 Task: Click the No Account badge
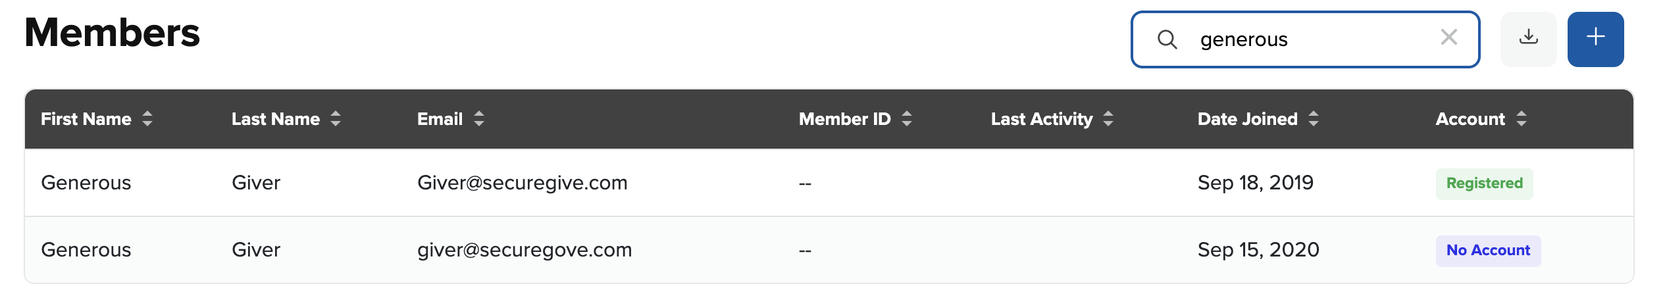pos(1487,251)
